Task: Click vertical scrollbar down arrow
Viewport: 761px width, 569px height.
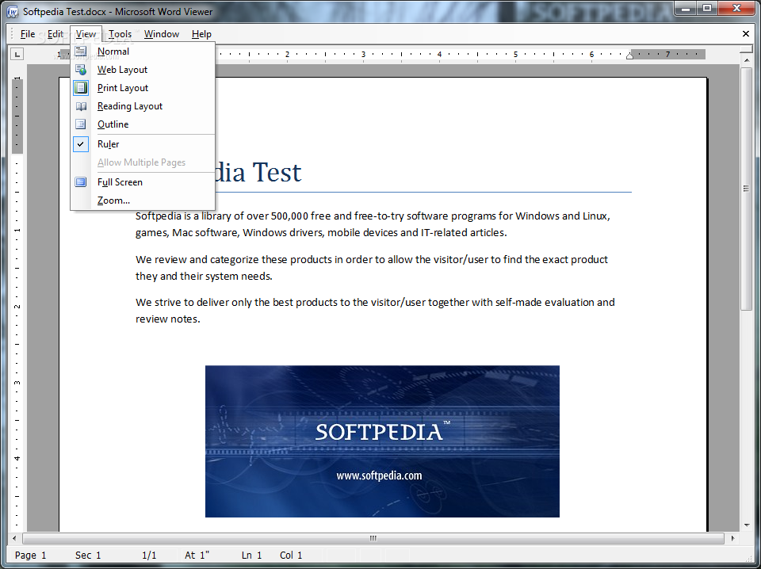Action: (x=747, y=525)
